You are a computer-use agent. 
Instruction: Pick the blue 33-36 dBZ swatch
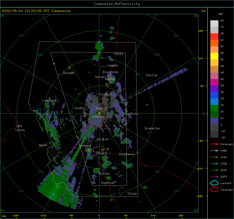pyautogui.click(x=214, y=95)
